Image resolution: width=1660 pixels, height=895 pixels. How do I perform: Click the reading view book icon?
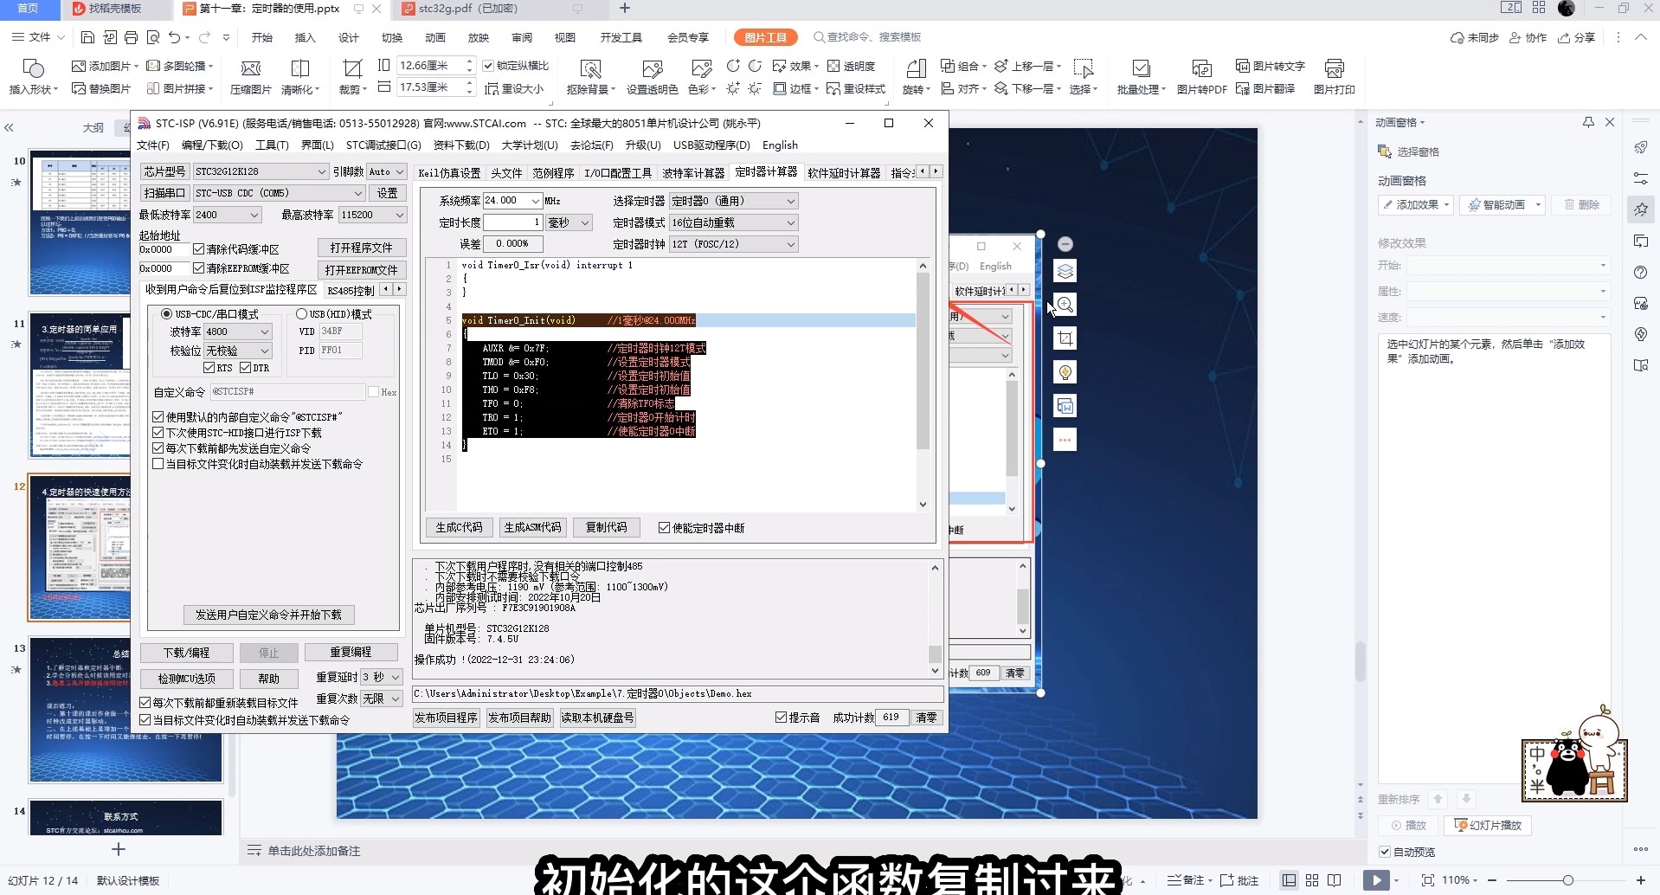1335,880
